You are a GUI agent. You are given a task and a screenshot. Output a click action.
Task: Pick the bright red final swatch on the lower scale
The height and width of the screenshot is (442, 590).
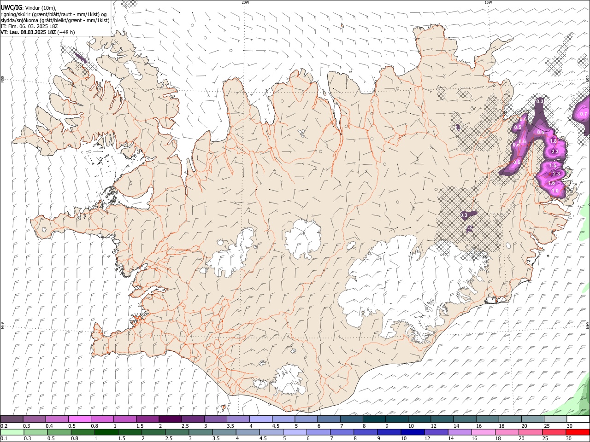point(578,432)
